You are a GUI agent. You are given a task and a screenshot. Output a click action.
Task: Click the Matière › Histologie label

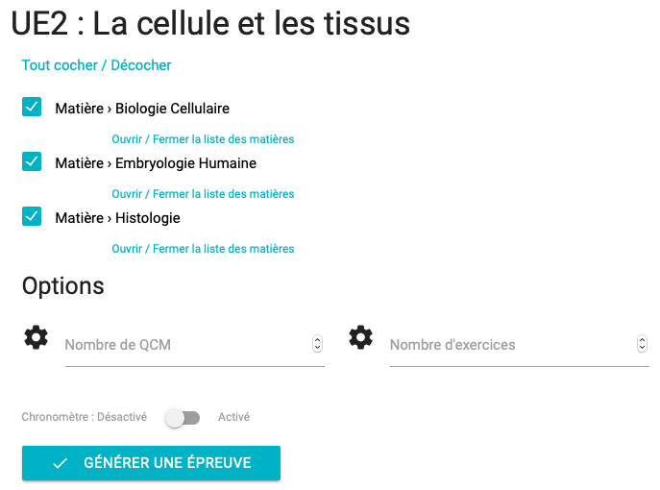click(x=117, y=218)
